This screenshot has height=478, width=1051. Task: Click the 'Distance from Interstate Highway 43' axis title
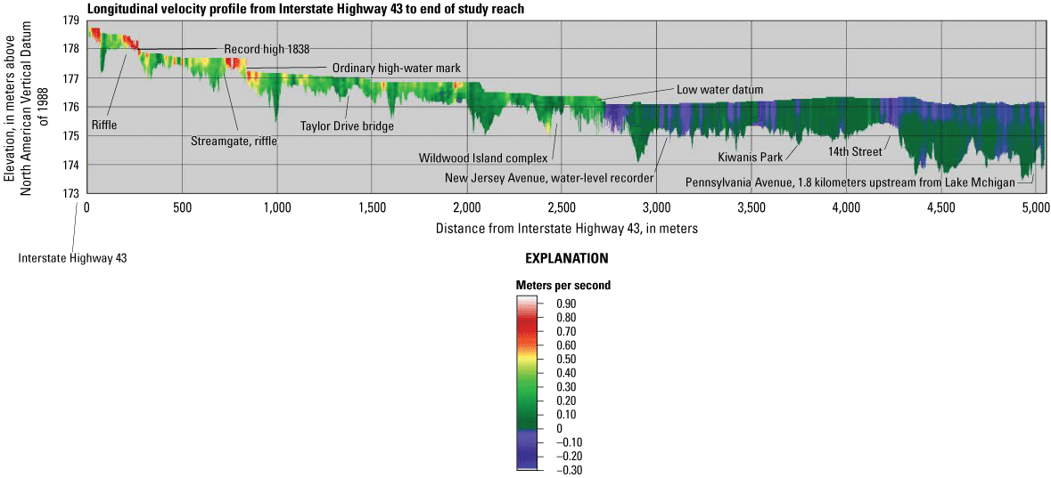[x=566, y=228]
